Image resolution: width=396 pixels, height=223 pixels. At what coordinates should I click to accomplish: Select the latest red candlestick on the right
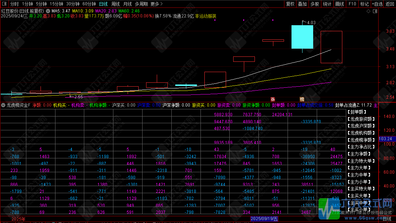(x=331, y=47)
